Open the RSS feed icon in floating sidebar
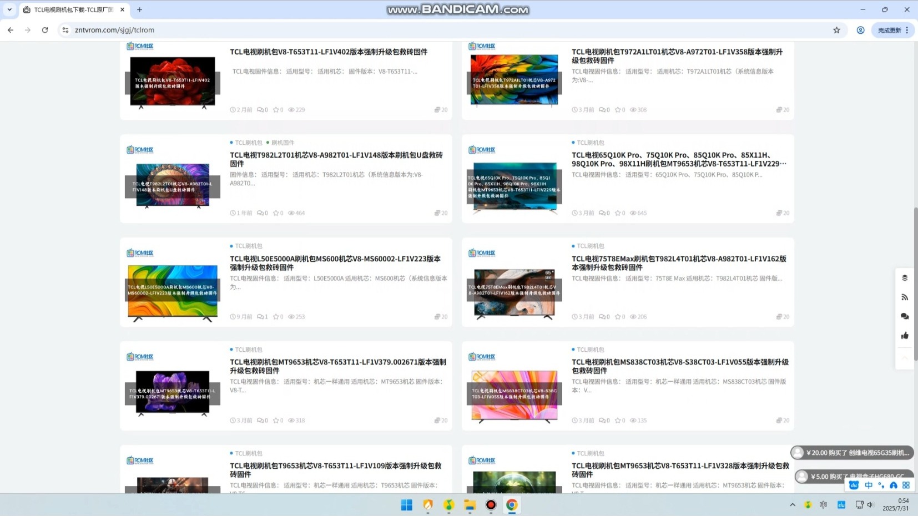 [x=905, y=297]
